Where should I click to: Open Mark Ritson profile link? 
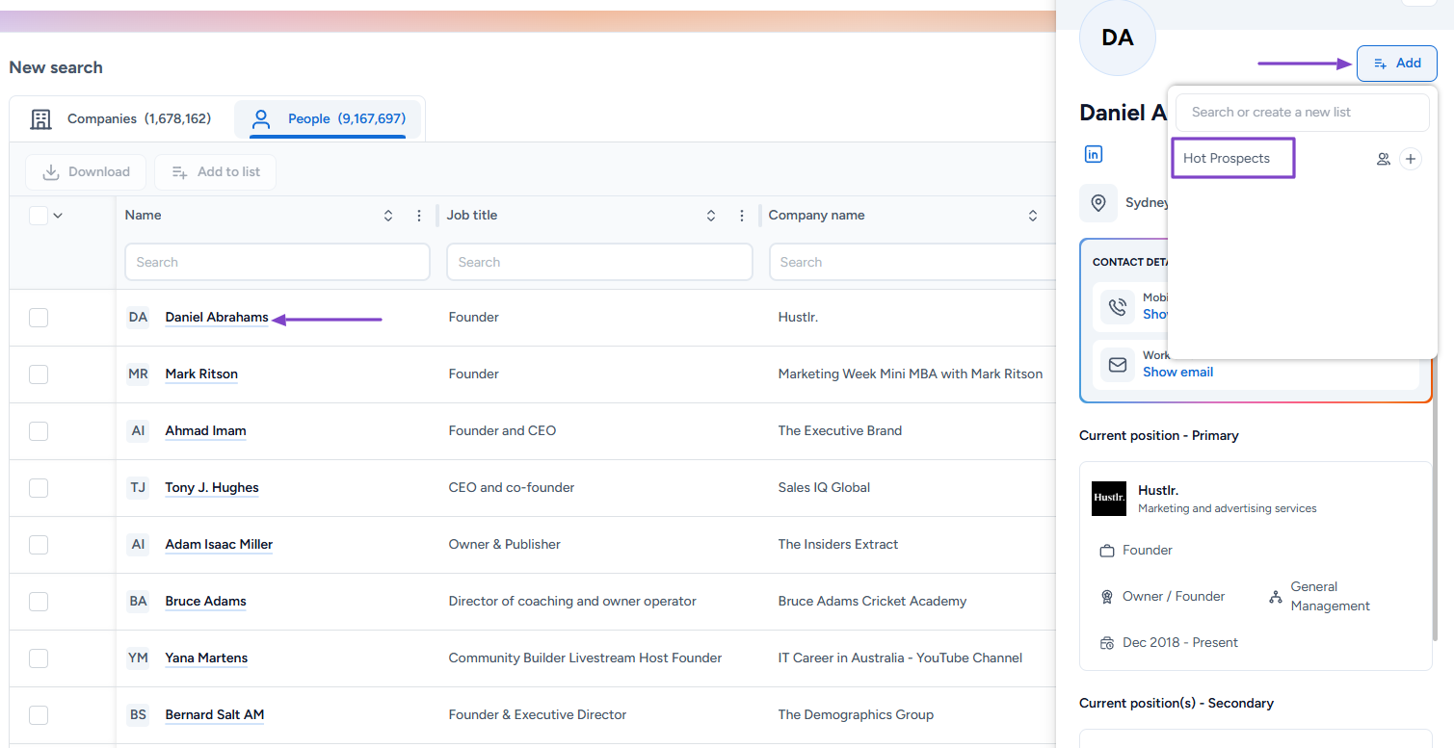coord(201,374)
